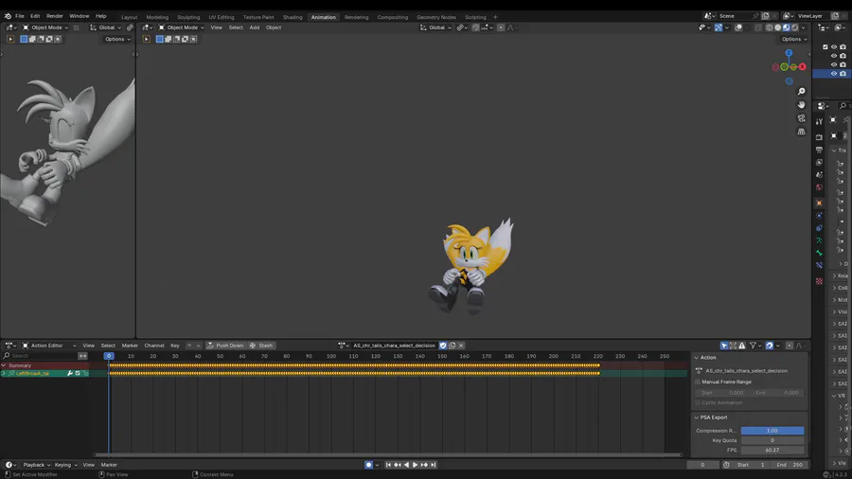
Task: Expand the LeftBrowA_tai channel
Action: click(4, 373)
